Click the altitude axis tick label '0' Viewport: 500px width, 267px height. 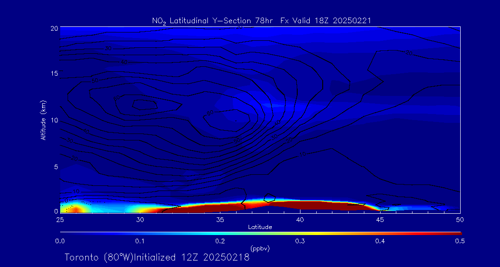56,211
